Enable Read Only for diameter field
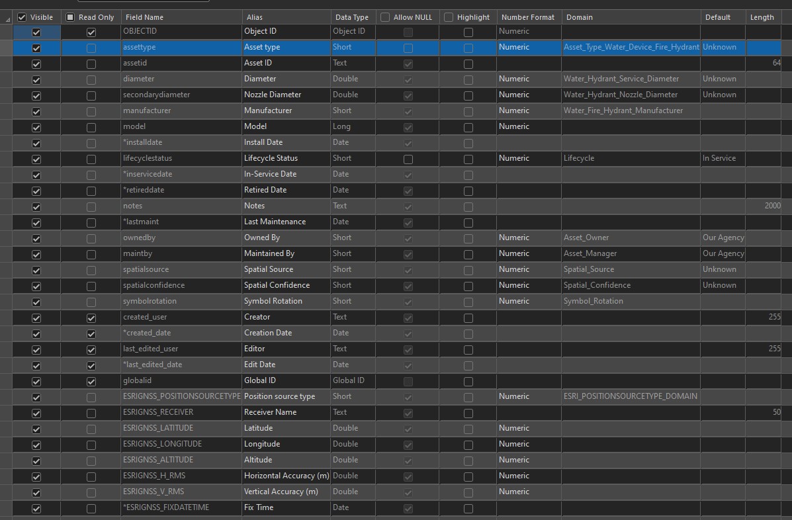The height and width of the screenshot is (520, 792). coord(91,80)
